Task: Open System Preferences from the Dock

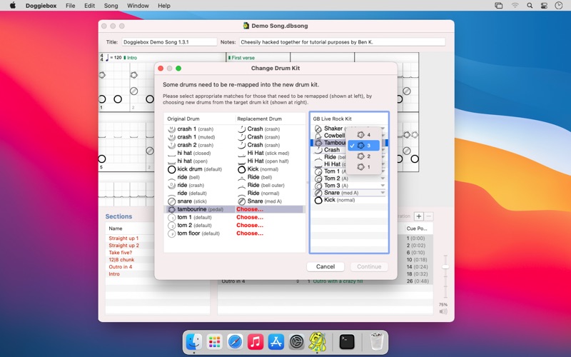Action: (297, 342)
